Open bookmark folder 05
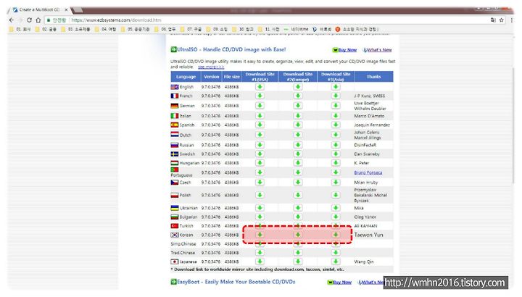This screenshot has width=522, height=297. (135, 29)
